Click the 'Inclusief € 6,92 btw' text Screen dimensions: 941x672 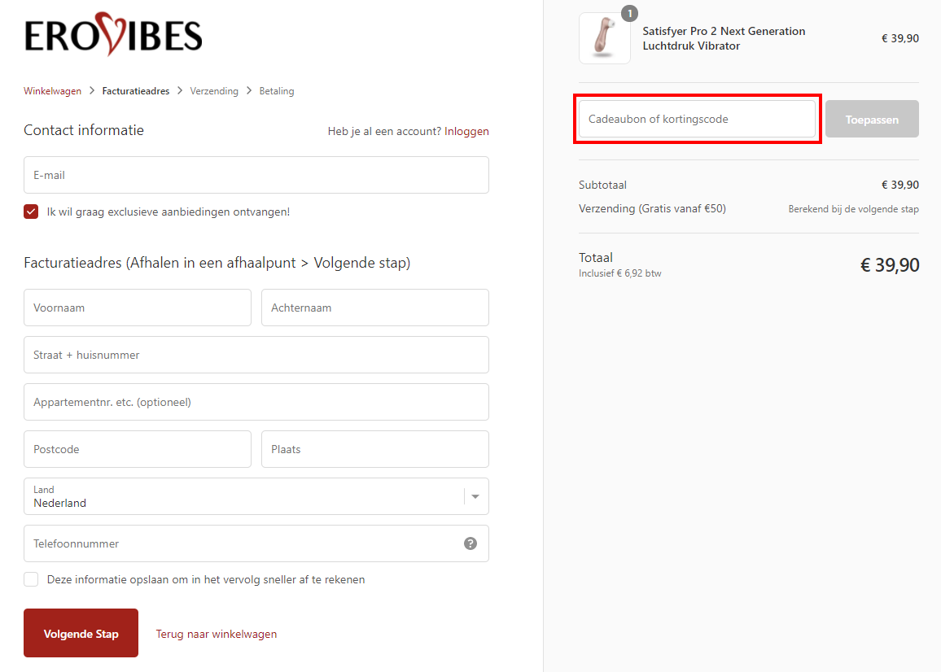(620, 273)
